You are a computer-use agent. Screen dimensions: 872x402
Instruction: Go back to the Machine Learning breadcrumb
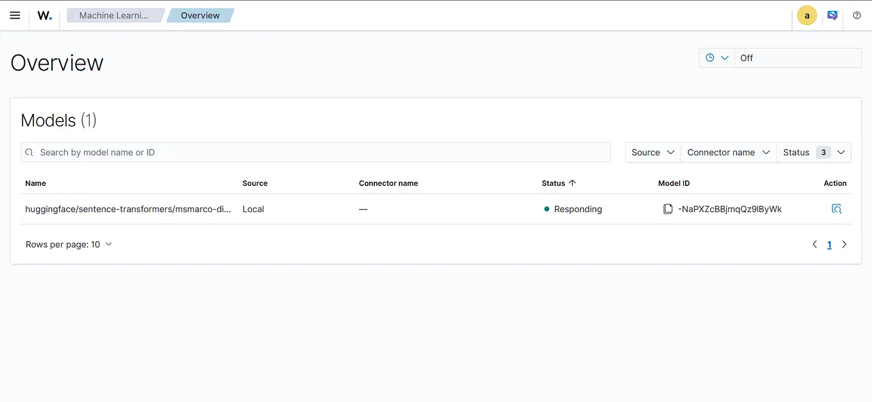(114, 15)
